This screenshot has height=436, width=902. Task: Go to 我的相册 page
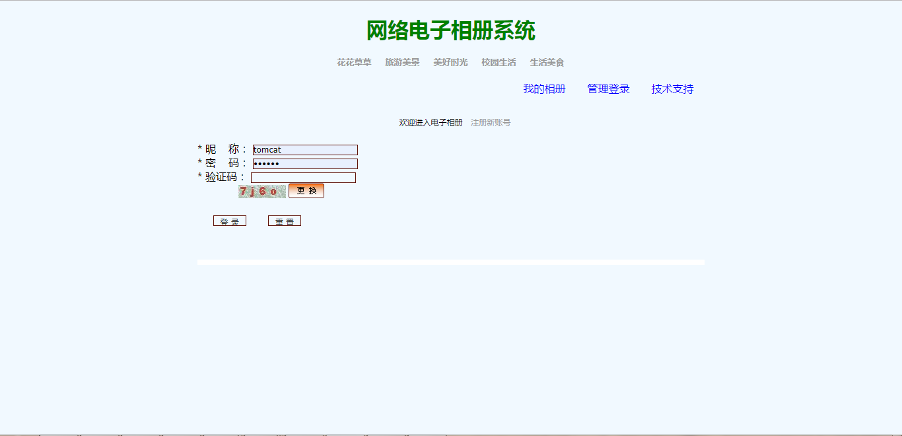tap(544, 89)
